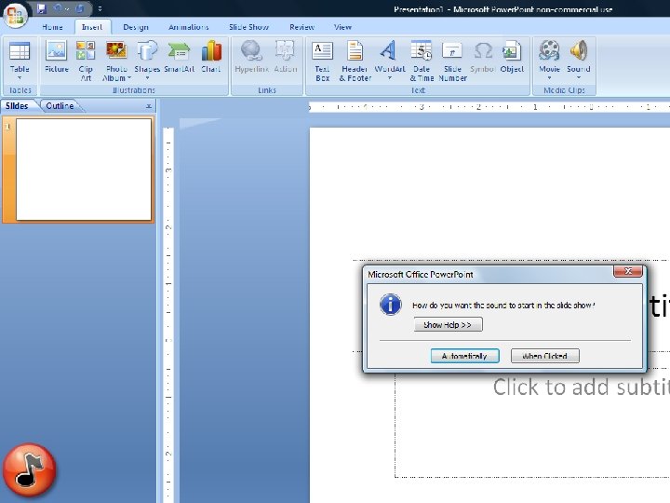Choose Automatically to start the sound
The image size is (670, 503).
[465, 356]
